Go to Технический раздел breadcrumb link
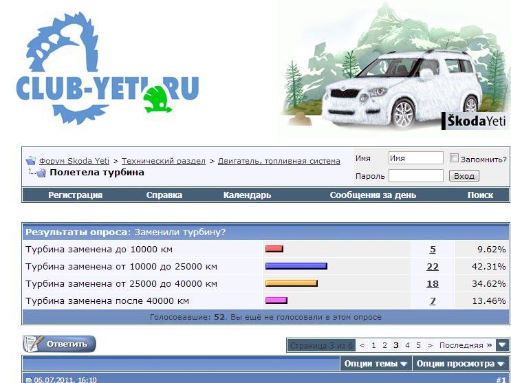The height and width of the screenshot is (383, 511). point(164,161)
